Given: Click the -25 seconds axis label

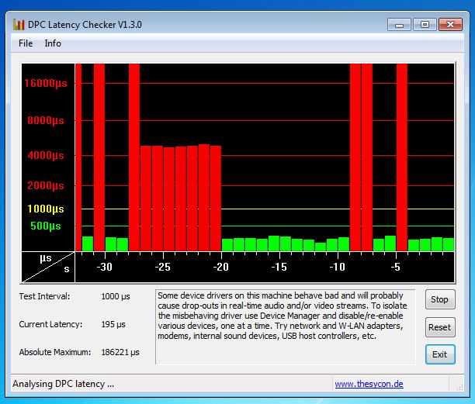Looking at the screenshot, I should click(x=163, y=267).
